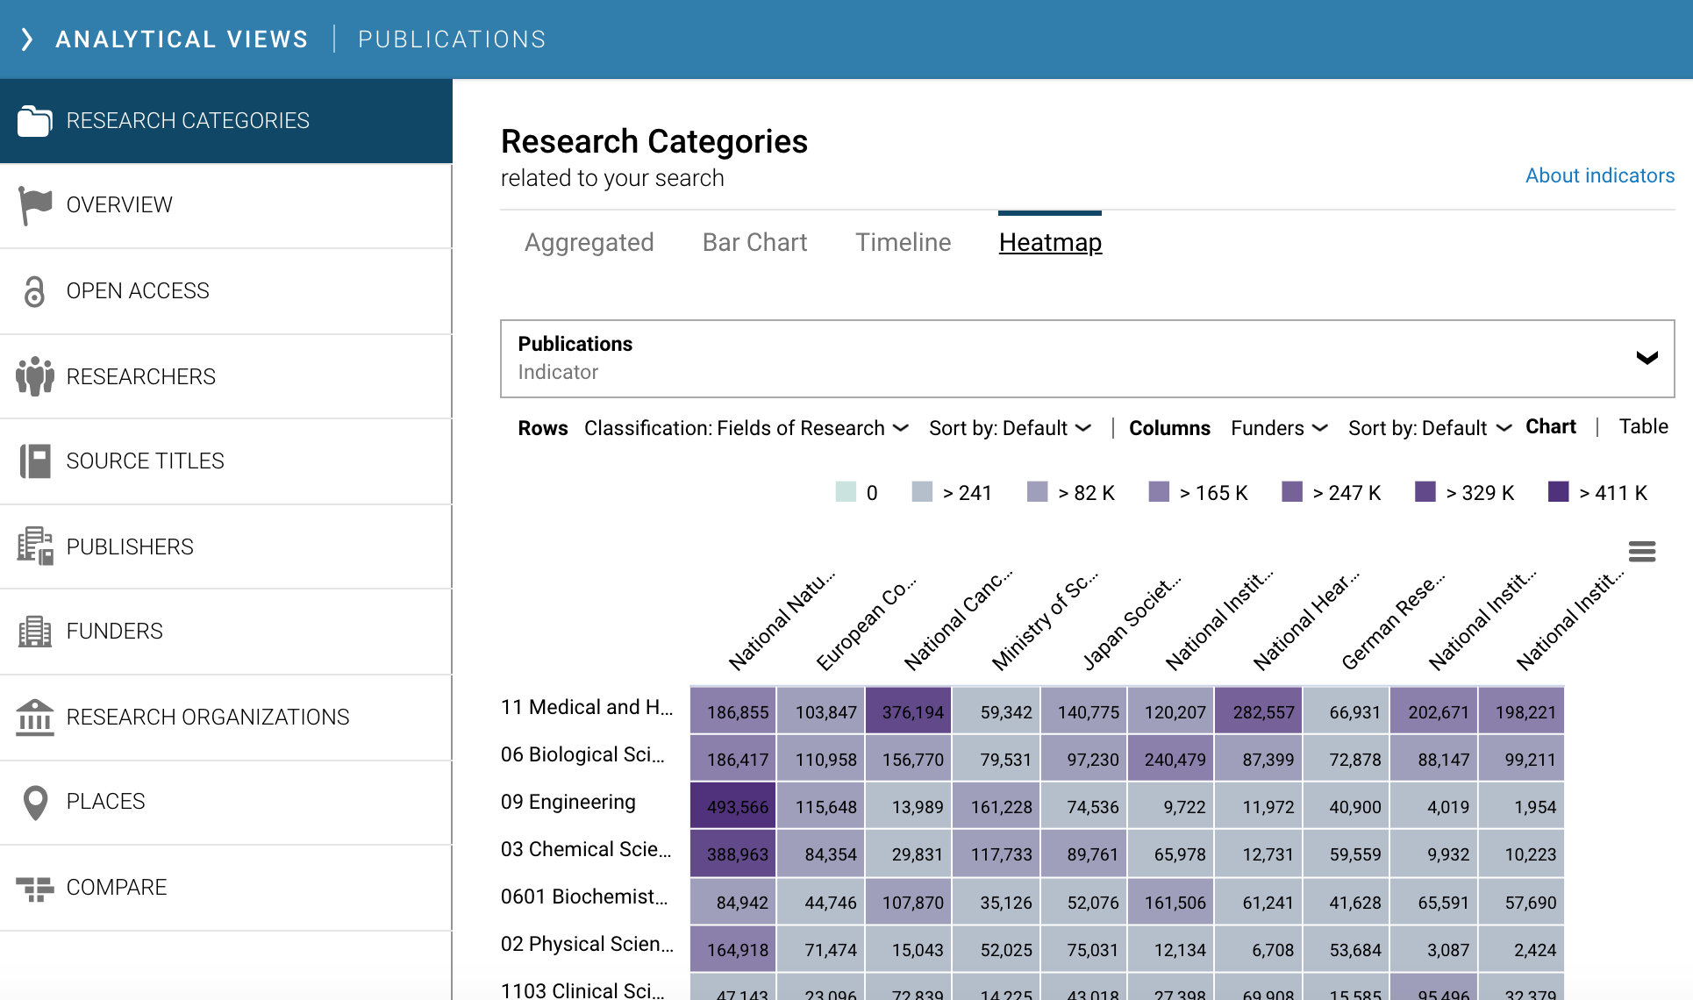Toggle the '> 411 K' legend item
This screenshot has width=1693, height=1000.
coord(1612,493)
